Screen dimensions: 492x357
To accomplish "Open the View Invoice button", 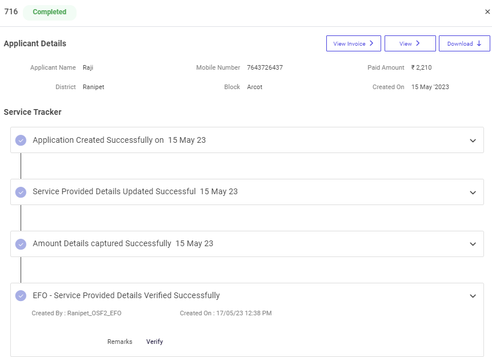I will [353, 43].
